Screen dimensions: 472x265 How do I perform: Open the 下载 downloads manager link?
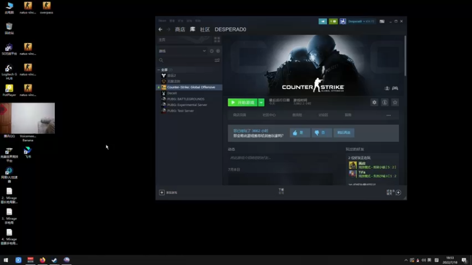(281, 191)
